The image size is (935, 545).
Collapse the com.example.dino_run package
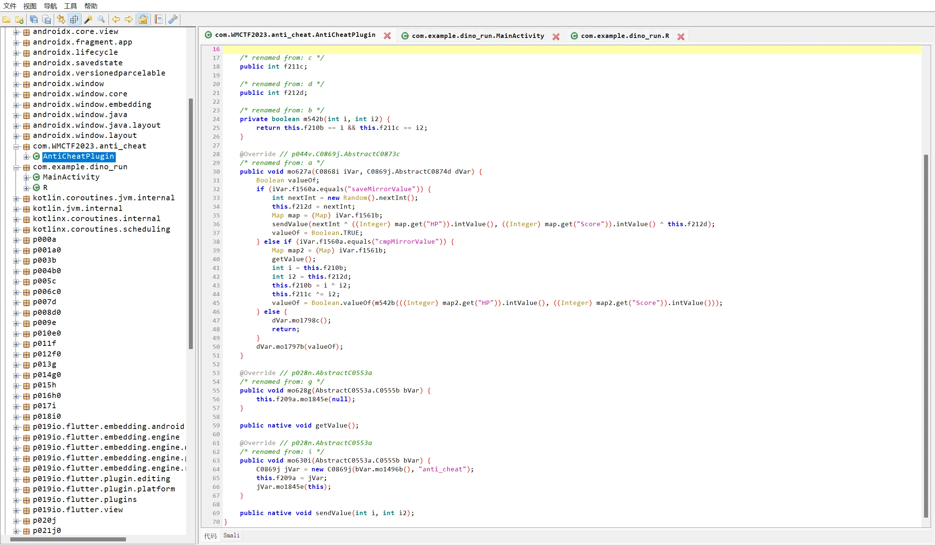tap(16, 167)
